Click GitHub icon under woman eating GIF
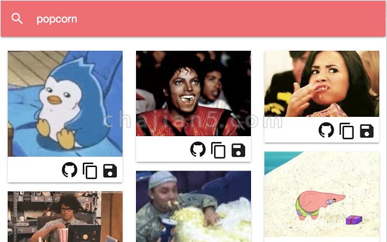The image size is (387, 242). click(x=326, y=130)
